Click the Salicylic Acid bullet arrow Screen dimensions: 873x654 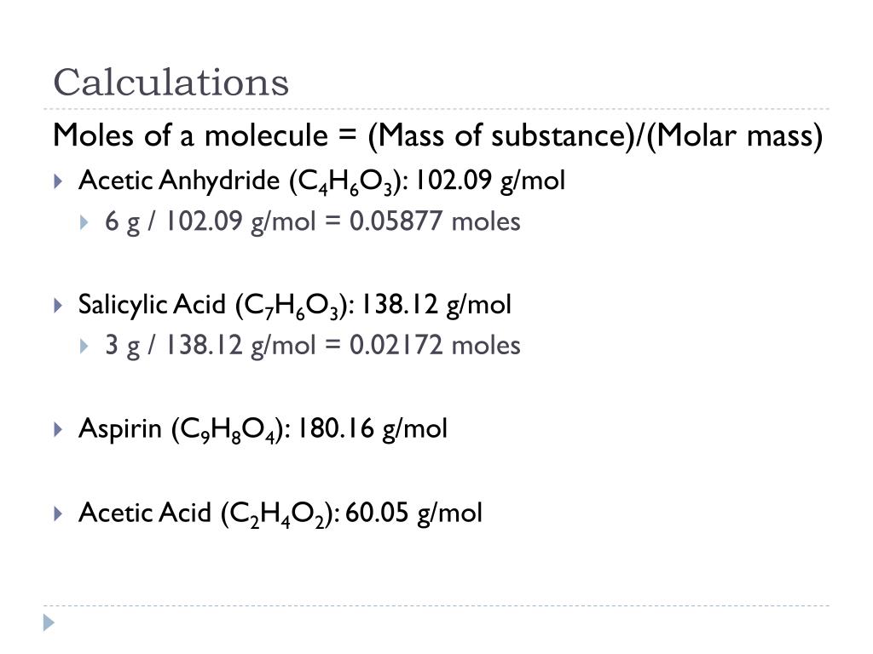click(x=58, y=305)
